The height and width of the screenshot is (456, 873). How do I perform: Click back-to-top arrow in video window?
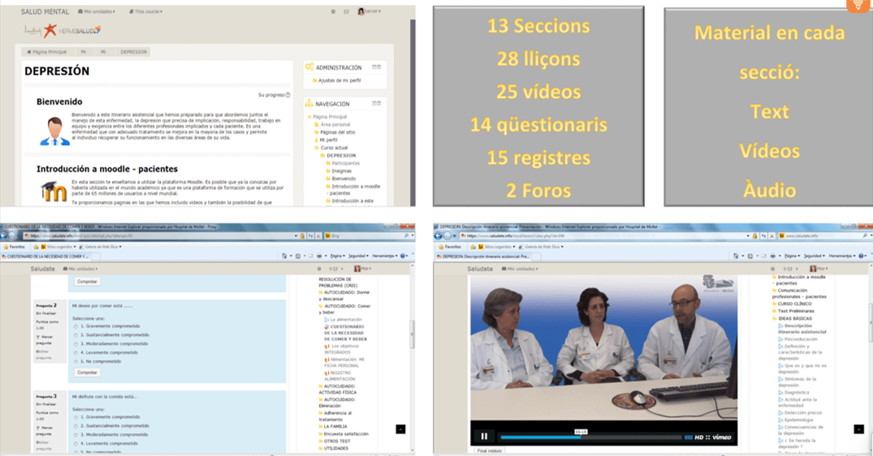pos(858,429)
